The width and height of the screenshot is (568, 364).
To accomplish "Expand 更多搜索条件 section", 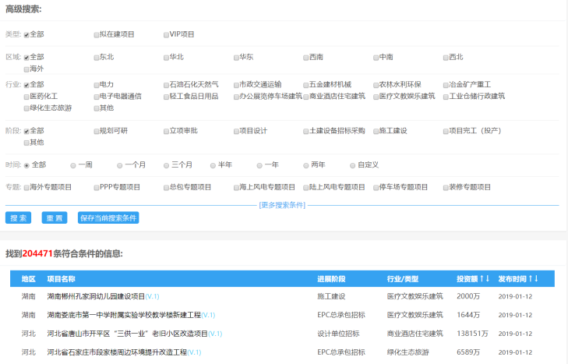I will coord(282,205).
